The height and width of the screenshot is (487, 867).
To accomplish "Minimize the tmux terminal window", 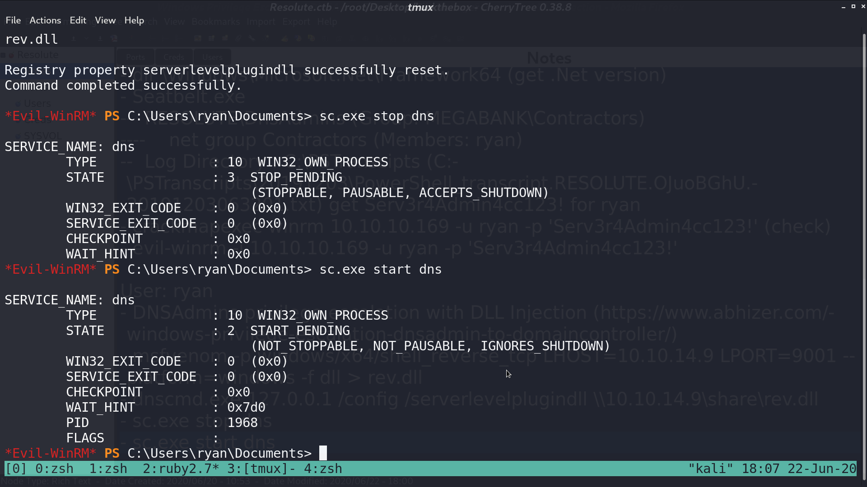I will [844, 7].
